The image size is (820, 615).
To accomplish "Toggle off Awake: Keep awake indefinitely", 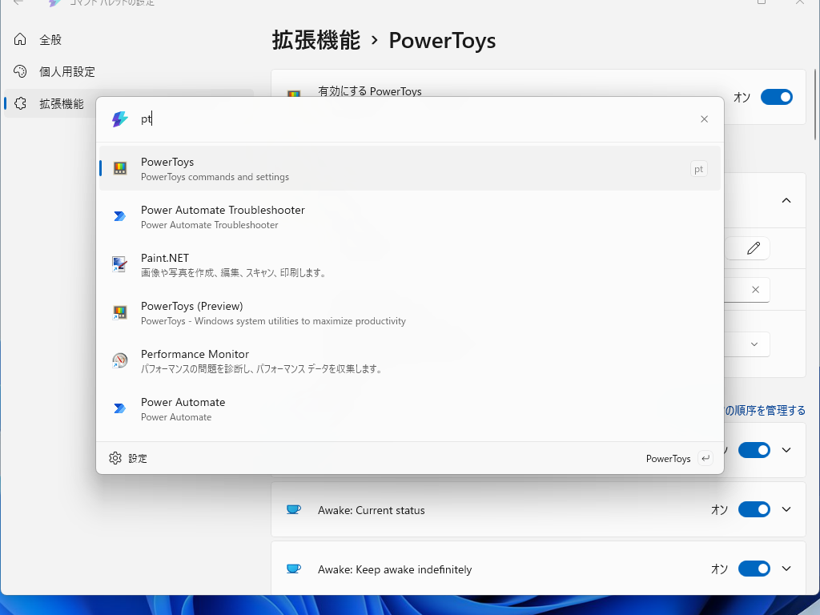I will [x=754, y=569].
